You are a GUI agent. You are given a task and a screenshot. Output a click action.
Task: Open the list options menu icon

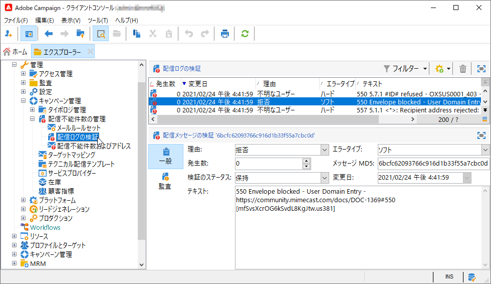[485, 119]
